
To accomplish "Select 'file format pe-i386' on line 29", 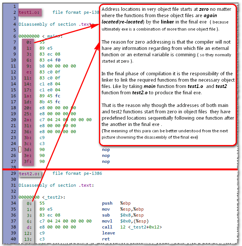I will point(77,173).
